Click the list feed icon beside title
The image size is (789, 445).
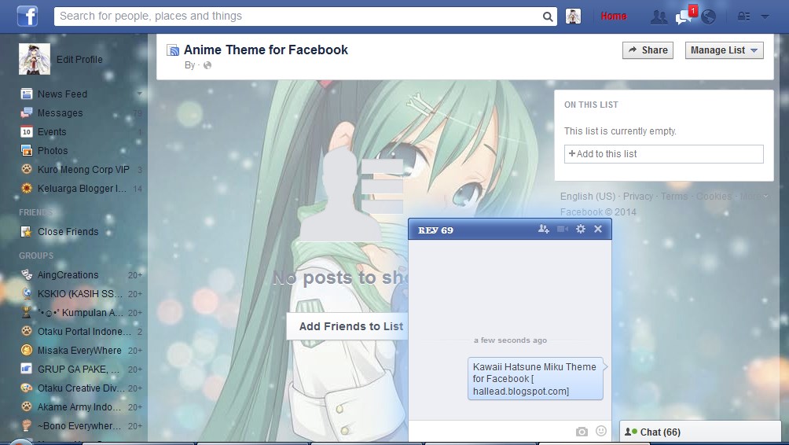click(x=173, y=50)
